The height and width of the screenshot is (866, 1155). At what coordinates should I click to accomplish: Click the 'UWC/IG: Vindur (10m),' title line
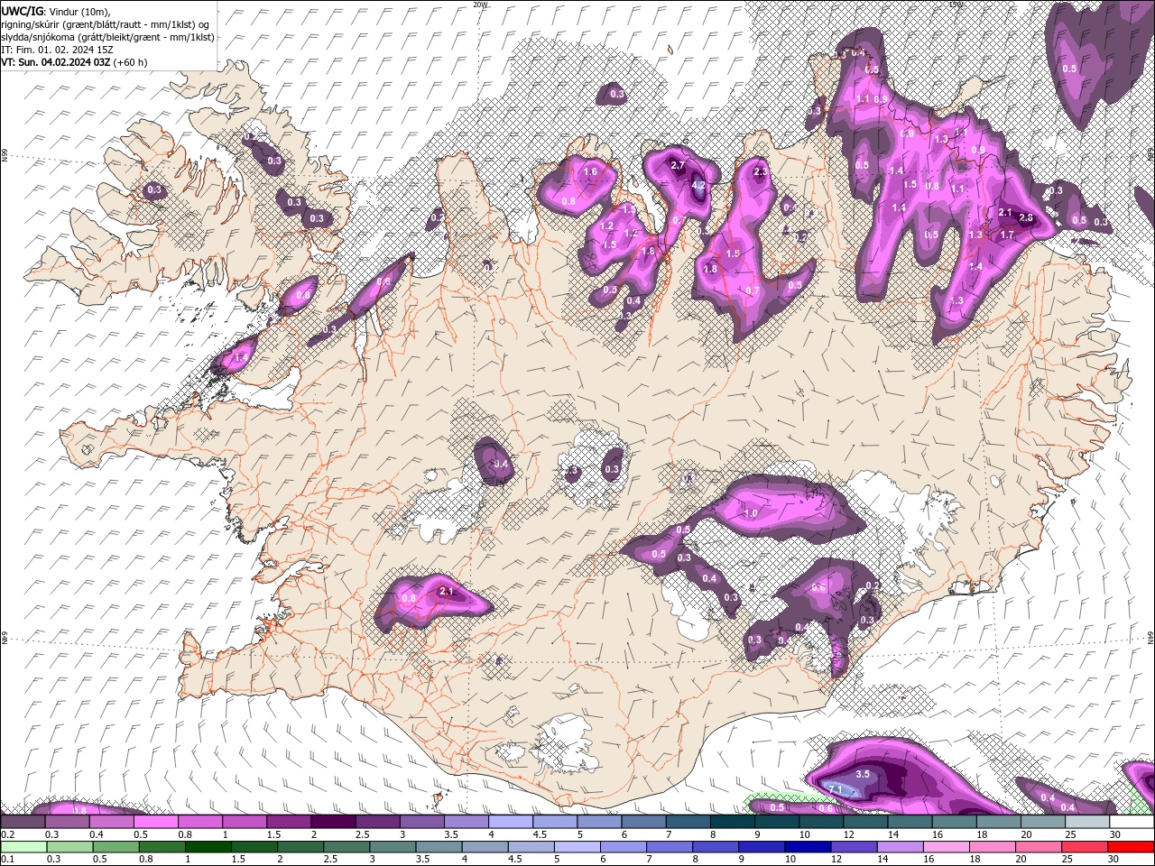[55, 10]
